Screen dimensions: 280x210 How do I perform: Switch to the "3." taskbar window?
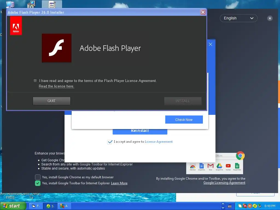point(51,206)
